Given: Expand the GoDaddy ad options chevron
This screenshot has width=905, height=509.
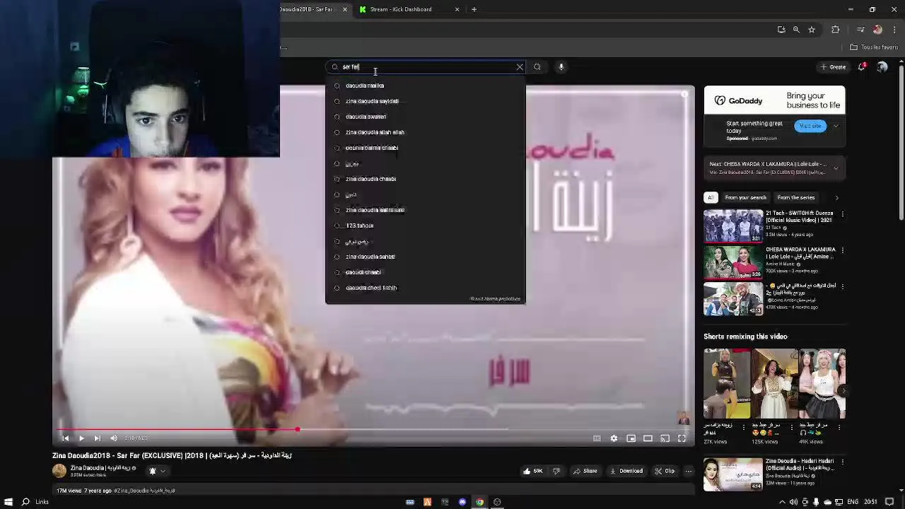Looking at the screenshot, I should (836, 126).
